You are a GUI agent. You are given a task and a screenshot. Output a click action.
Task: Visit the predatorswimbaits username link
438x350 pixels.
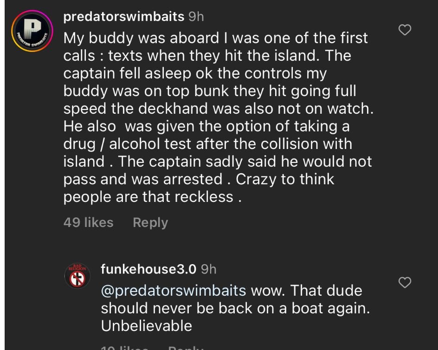[x=123, y=17]
